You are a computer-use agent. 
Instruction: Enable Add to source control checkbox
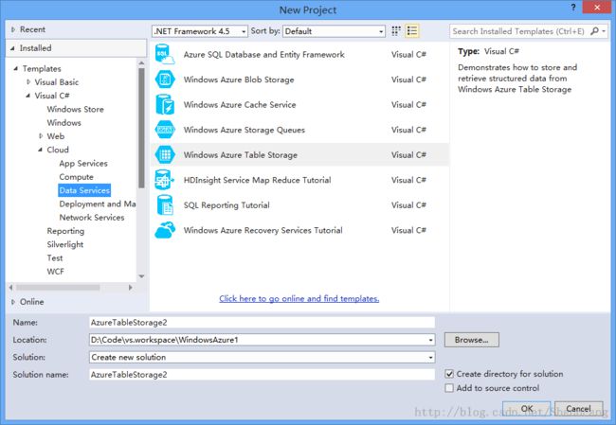[449, 388]
